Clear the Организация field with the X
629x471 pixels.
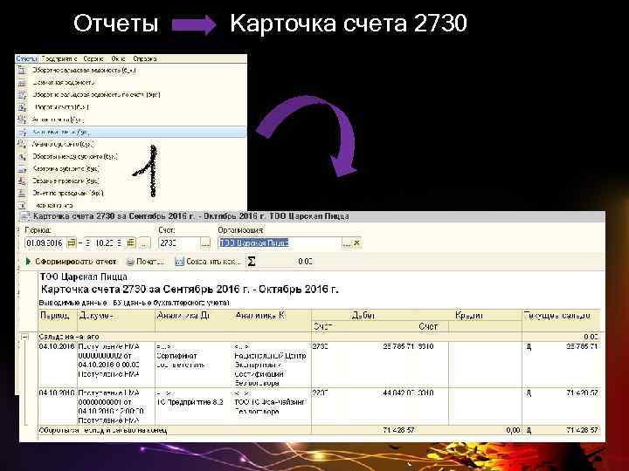point(356,242)
